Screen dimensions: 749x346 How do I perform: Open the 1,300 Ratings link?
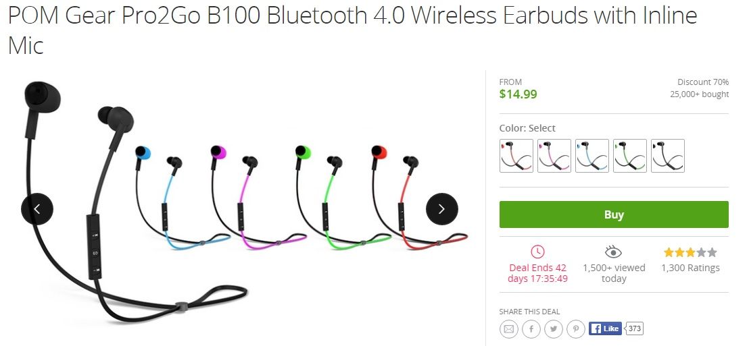(690, 268)
